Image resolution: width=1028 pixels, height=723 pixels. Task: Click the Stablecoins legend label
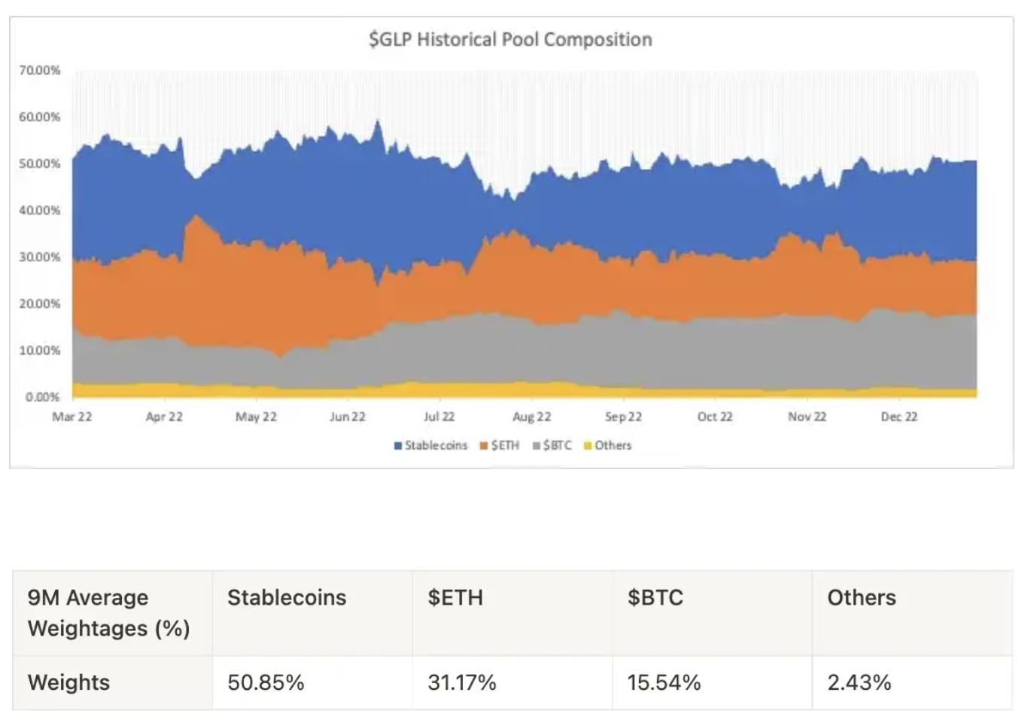[x=436, y=446]
